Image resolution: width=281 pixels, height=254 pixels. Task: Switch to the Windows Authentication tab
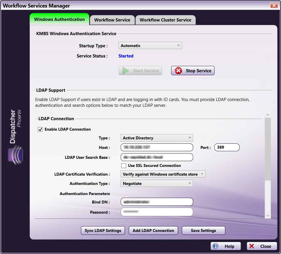coord(59,19)
